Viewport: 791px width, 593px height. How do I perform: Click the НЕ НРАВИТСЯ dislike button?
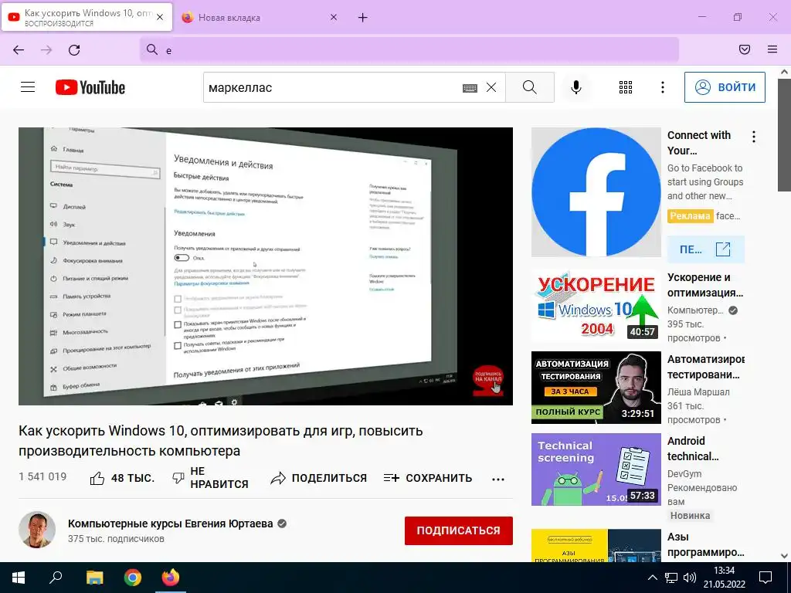tap(210, 478)
